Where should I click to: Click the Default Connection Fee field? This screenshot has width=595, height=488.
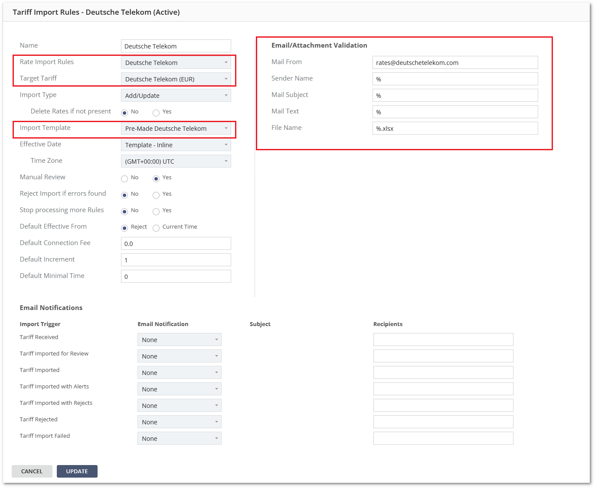(176, 244)
